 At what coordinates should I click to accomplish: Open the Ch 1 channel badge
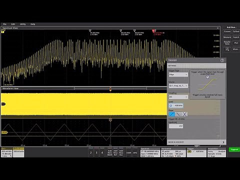click(6, 152)
